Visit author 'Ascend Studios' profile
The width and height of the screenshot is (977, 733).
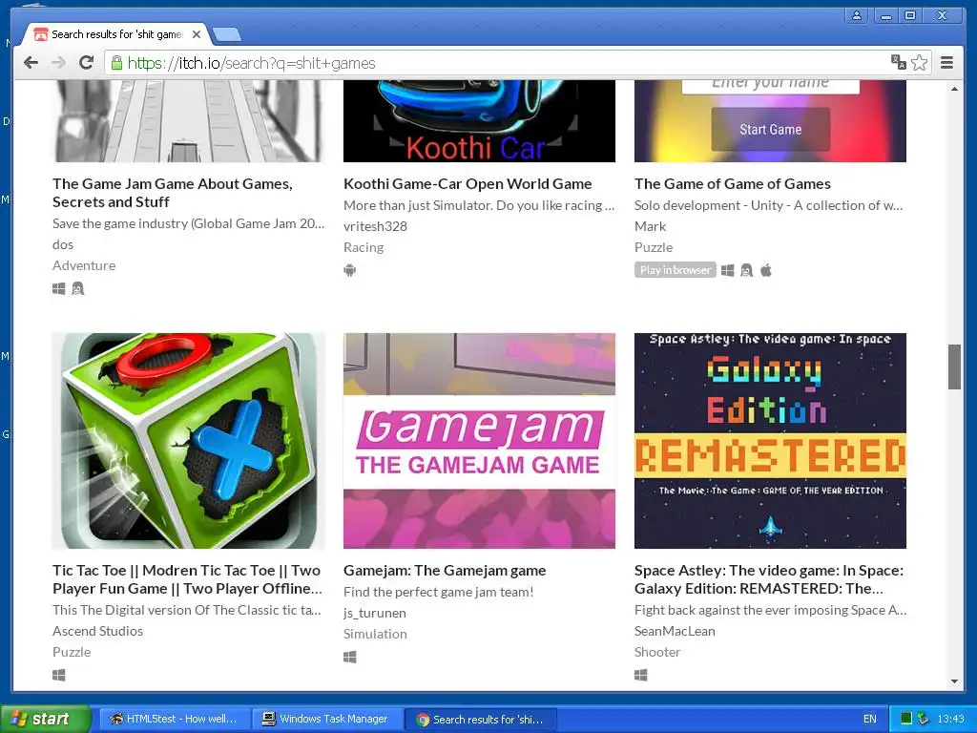point(98,631)
